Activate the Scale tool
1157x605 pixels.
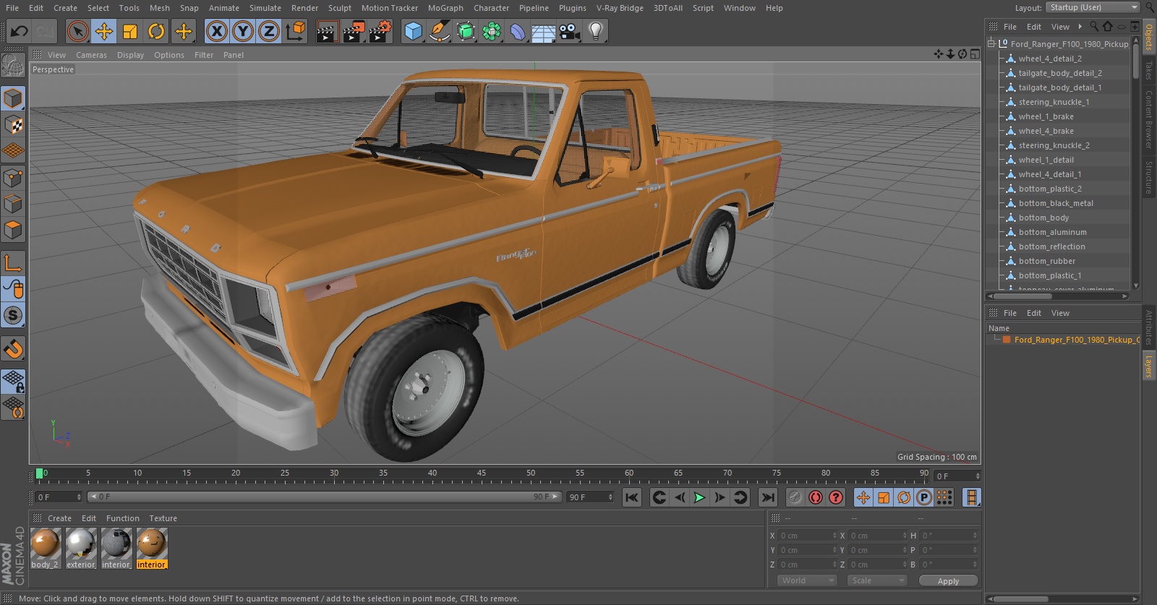[x=130, y=31]
